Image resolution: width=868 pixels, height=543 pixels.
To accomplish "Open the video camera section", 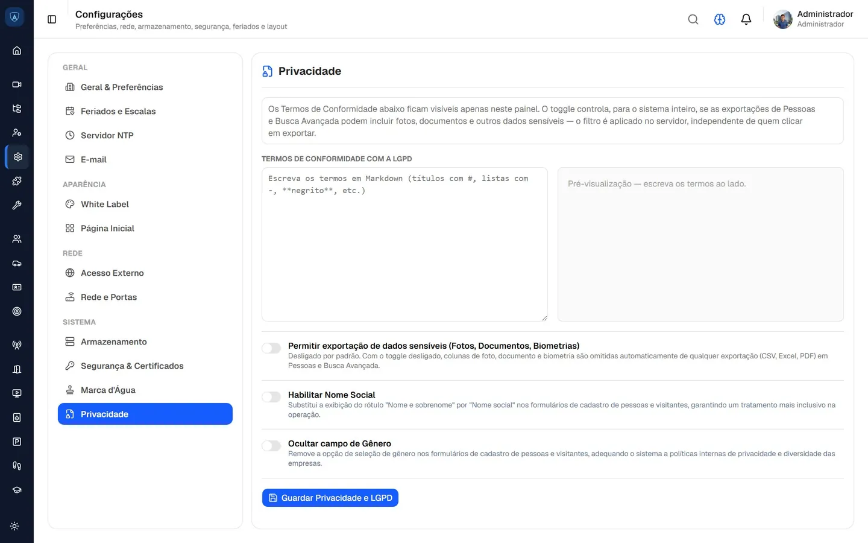I will (17, 84).
